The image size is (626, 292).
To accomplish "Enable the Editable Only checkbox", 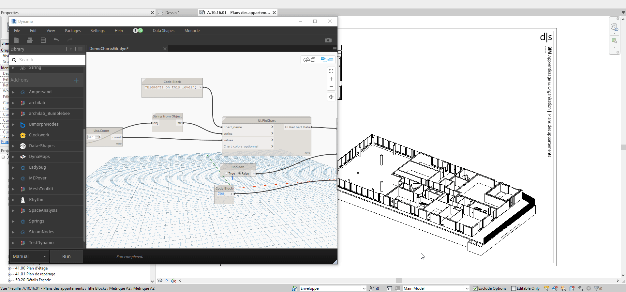I will point(514,288).
